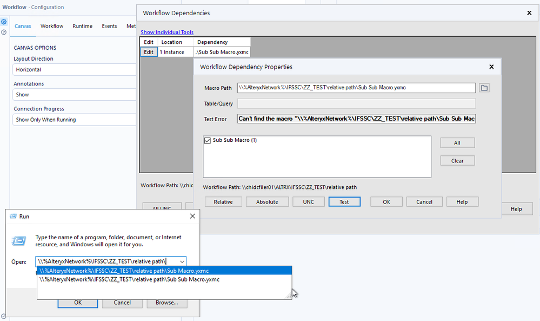Click the Relative button
This screenshot has width=540, height=321.
coord(223,201)
